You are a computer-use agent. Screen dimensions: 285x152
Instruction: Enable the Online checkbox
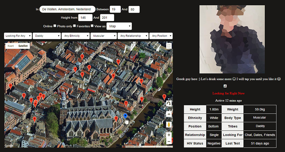pyautogui.click(x=55, y=26)
